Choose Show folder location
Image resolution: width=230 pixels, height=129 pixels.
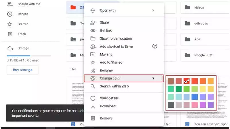[124, 38]
